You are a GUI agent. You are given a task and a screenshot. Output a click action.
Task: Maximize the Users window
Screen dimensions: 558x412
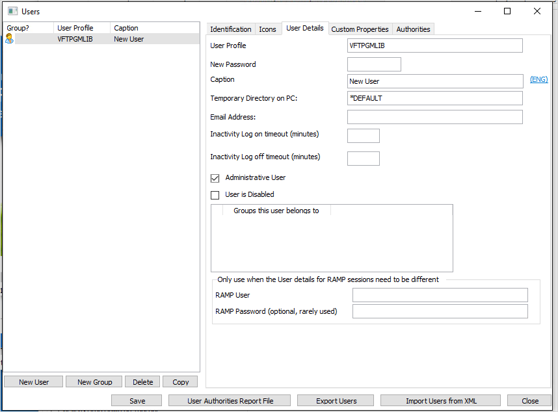coord(507,12)
